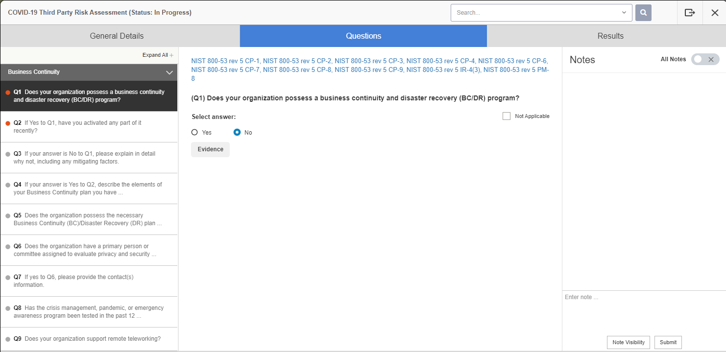Image resolution: width=726 pixels, height=352 pixels.
Task: Switch to the General Details tab
Action: pos(117,36)
